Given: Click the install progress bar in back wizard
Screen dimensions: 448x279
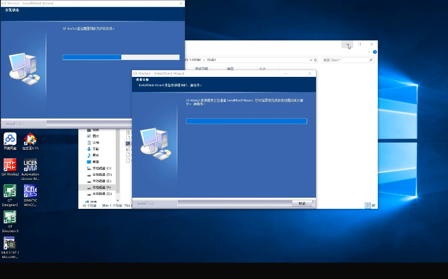Looking at the screenshot, I should point(121,57).
